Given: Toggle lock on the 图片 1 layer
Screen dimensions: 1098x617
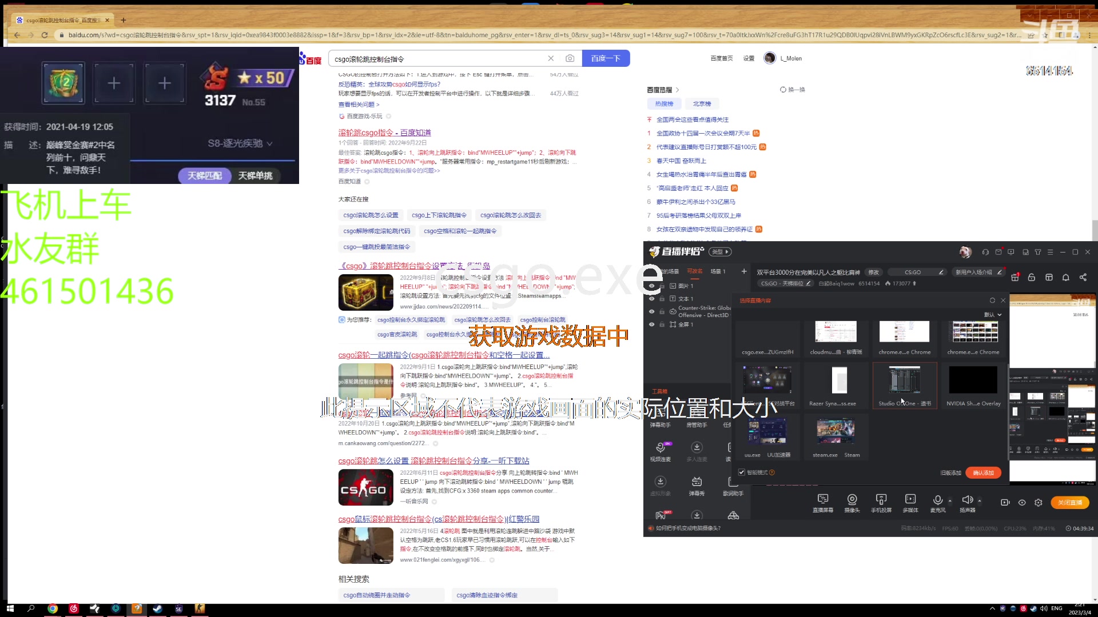Looking at the screenshot, I should 662,286.
